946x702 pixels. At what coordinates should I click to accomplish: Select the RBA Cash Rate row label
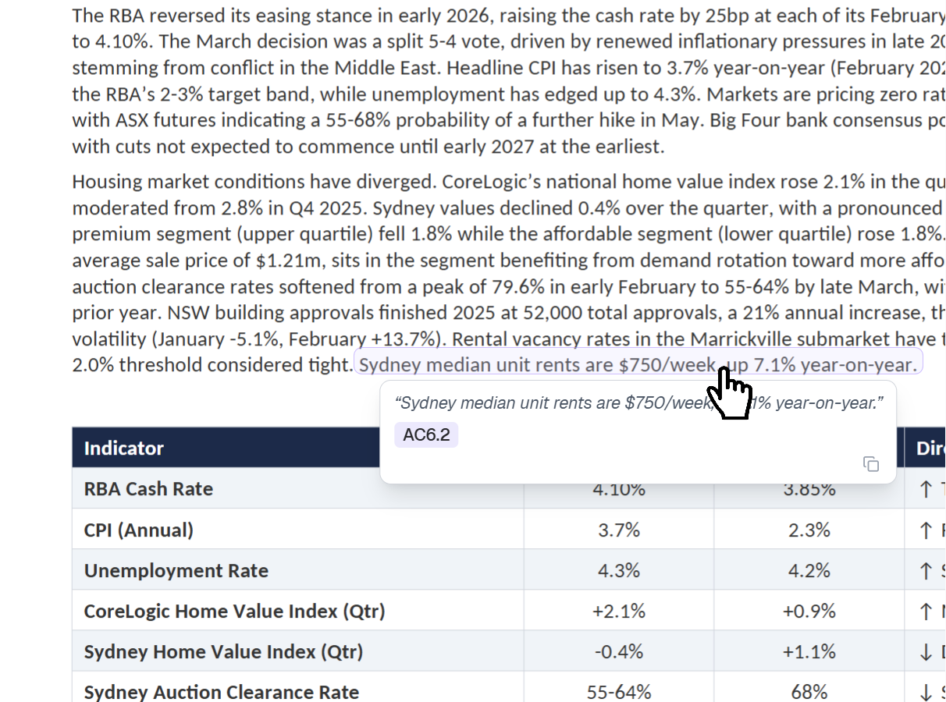click(148, 489)
